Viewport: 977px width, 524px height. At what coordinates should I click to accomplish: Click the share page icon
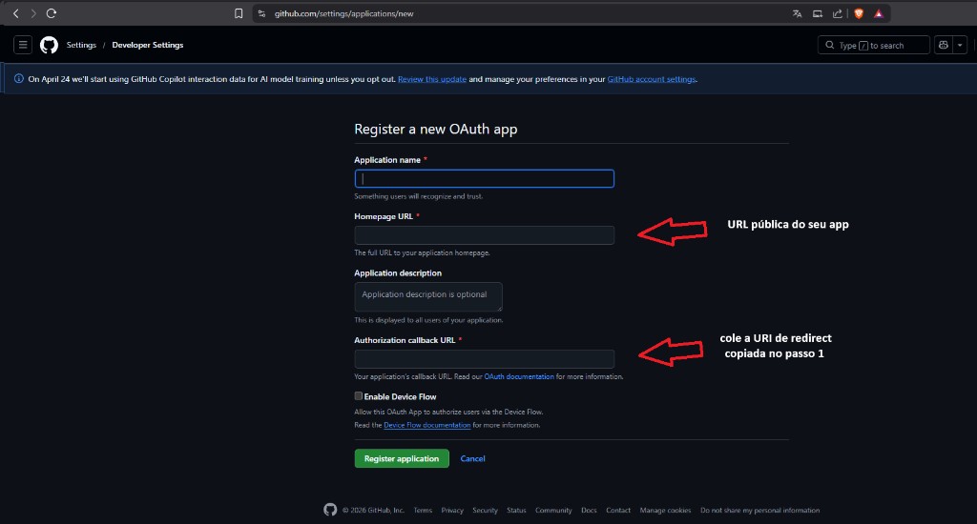click(x=838, y=13)
